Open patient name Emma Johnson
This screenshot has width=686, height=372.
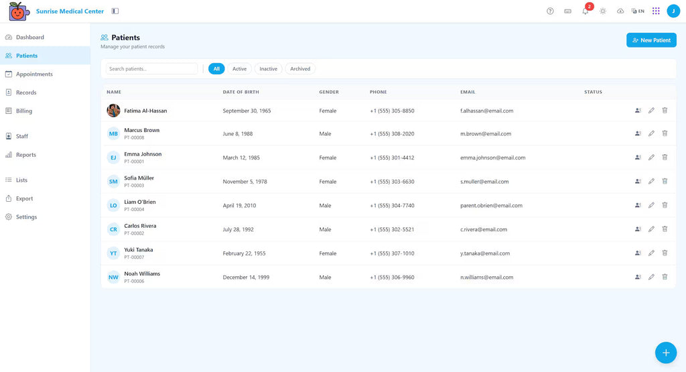[143, 154]
